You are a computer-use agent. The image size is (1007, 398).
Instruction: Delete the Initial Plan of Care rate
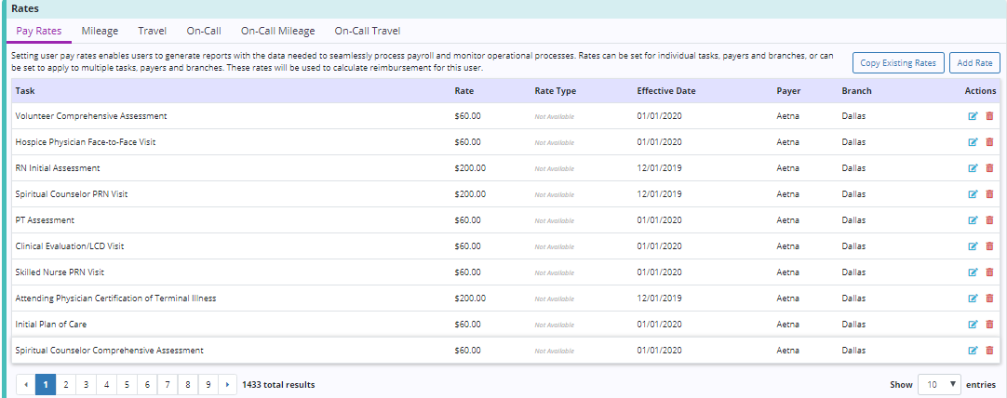[x=989, y=325]
